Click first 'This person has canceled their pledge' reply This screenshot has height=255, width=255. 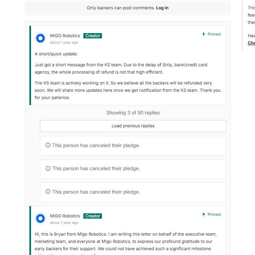tap(133, 145)
